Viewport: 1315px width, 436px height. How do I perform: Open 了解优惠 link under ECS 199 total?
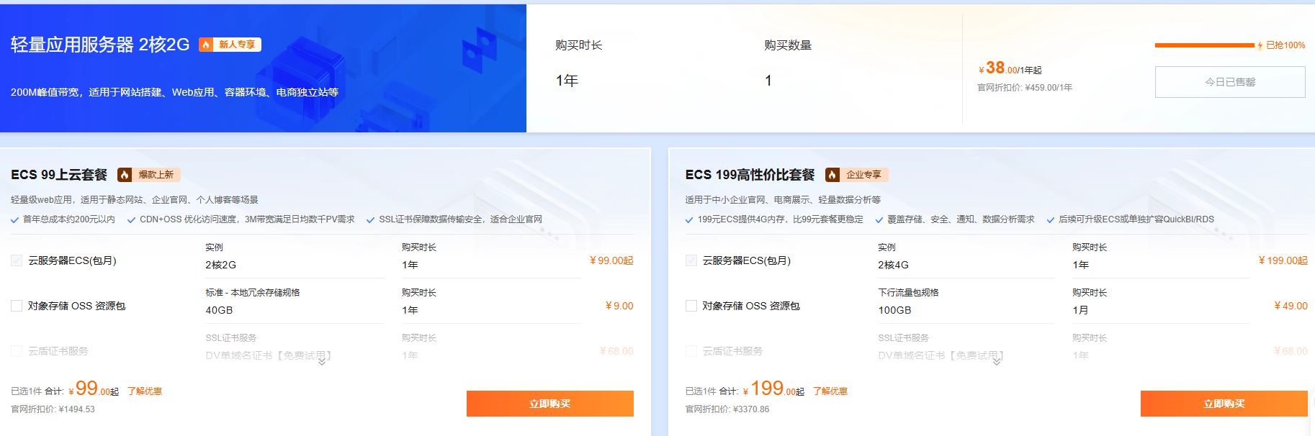click(x=830, y=391)
